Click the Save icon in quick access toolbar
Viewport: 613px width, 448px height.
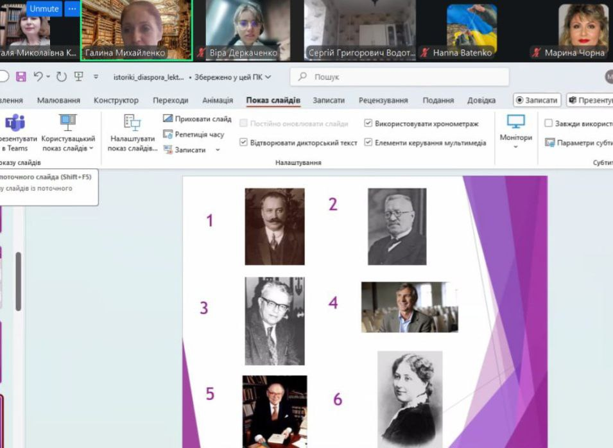[x=21, y=77]
